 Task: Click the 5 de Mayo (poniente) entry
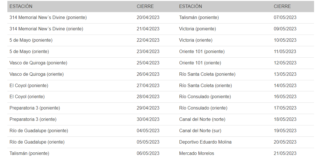pos(31,40)
